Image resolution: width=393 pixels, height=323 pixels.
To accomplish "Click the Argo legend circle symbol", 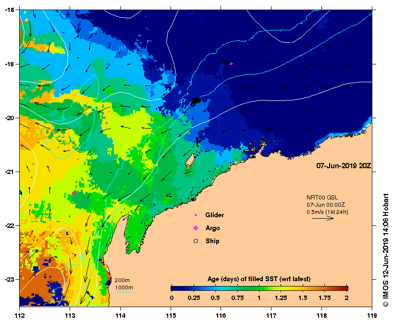I will [x=196, y=228].
